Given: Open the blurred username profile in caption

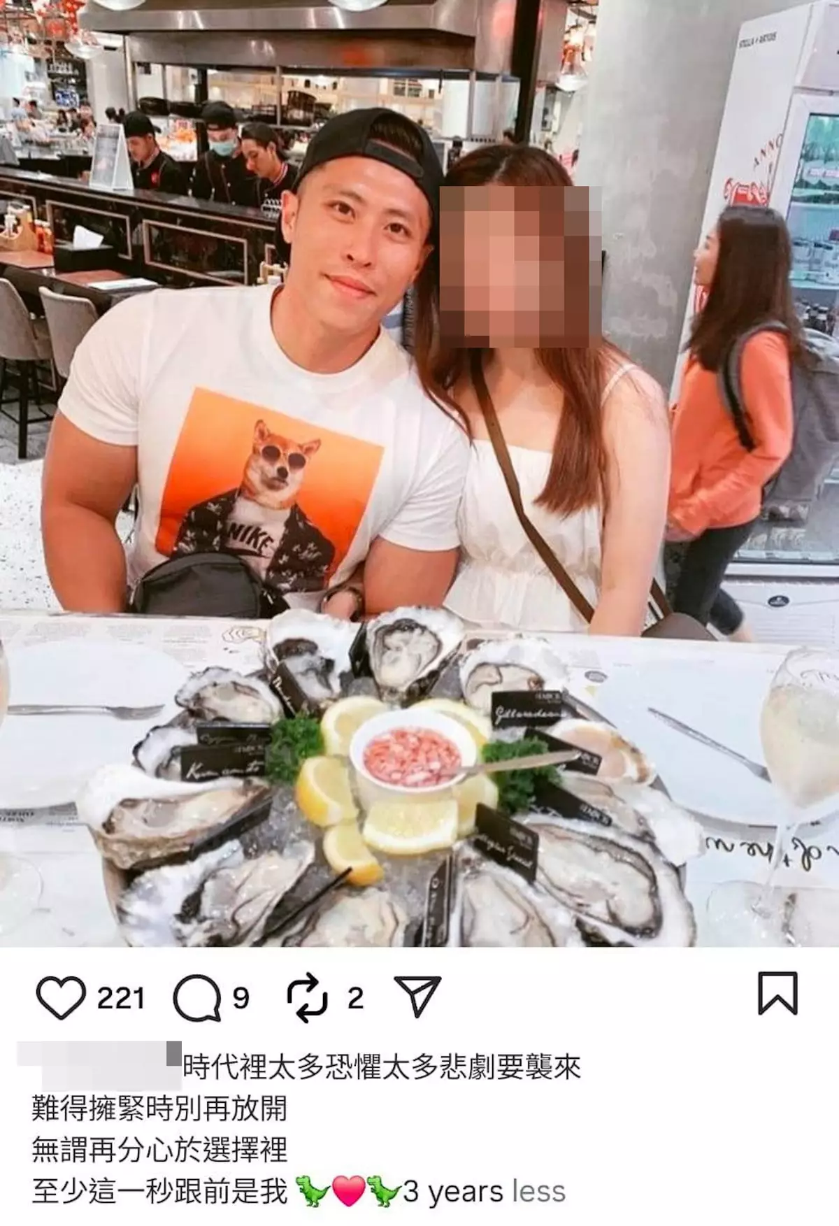Looking at the screenshot, I should 99,1067.
